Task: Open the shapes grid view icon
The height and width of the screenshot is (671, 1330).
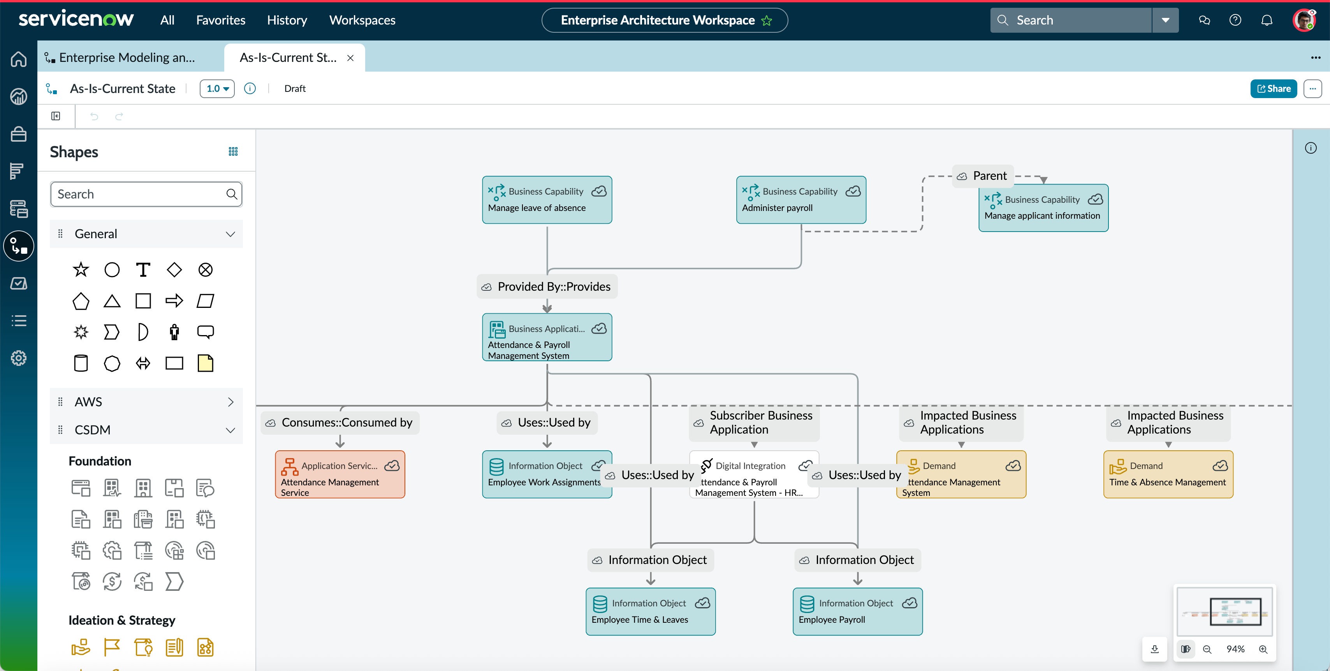Action: [x=233, y=151]
